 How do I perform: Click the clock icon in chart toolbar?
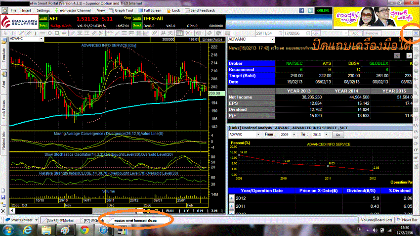199,33
